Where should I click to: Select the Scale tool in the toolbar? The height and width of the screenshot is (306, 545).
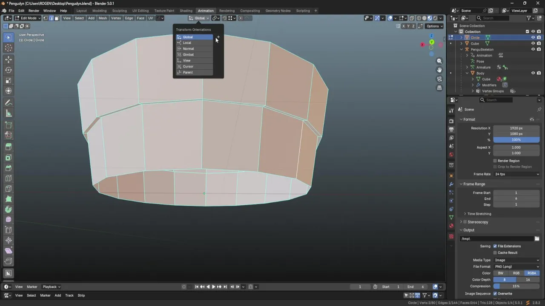coord(8,80)
